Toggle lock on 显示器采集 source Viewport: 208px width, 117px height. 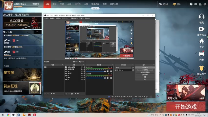(84, 69)
